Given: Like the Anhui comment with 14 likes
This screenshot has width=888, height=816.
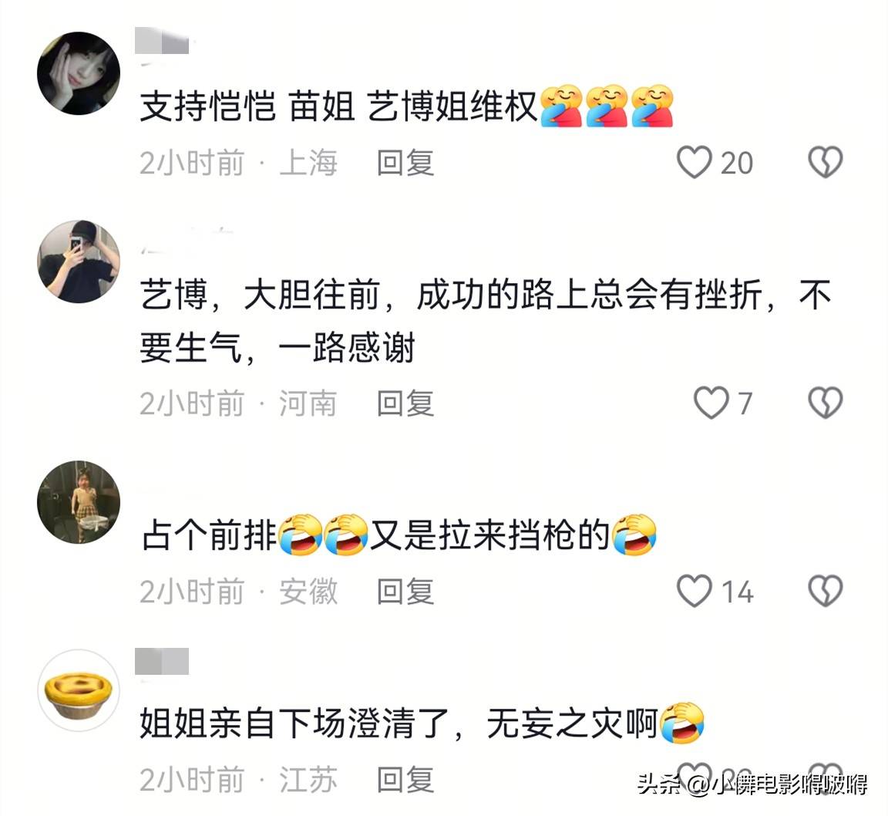Looking at the screenshot, I should tap(695, 591).
